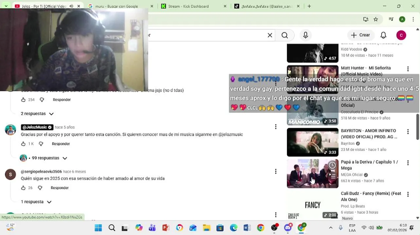Image resolution: width=420 pixels, height=235 pixels.
Task: Open options menu for @sergiopeleaoviu3506 comment
Action: pos(276,171)
